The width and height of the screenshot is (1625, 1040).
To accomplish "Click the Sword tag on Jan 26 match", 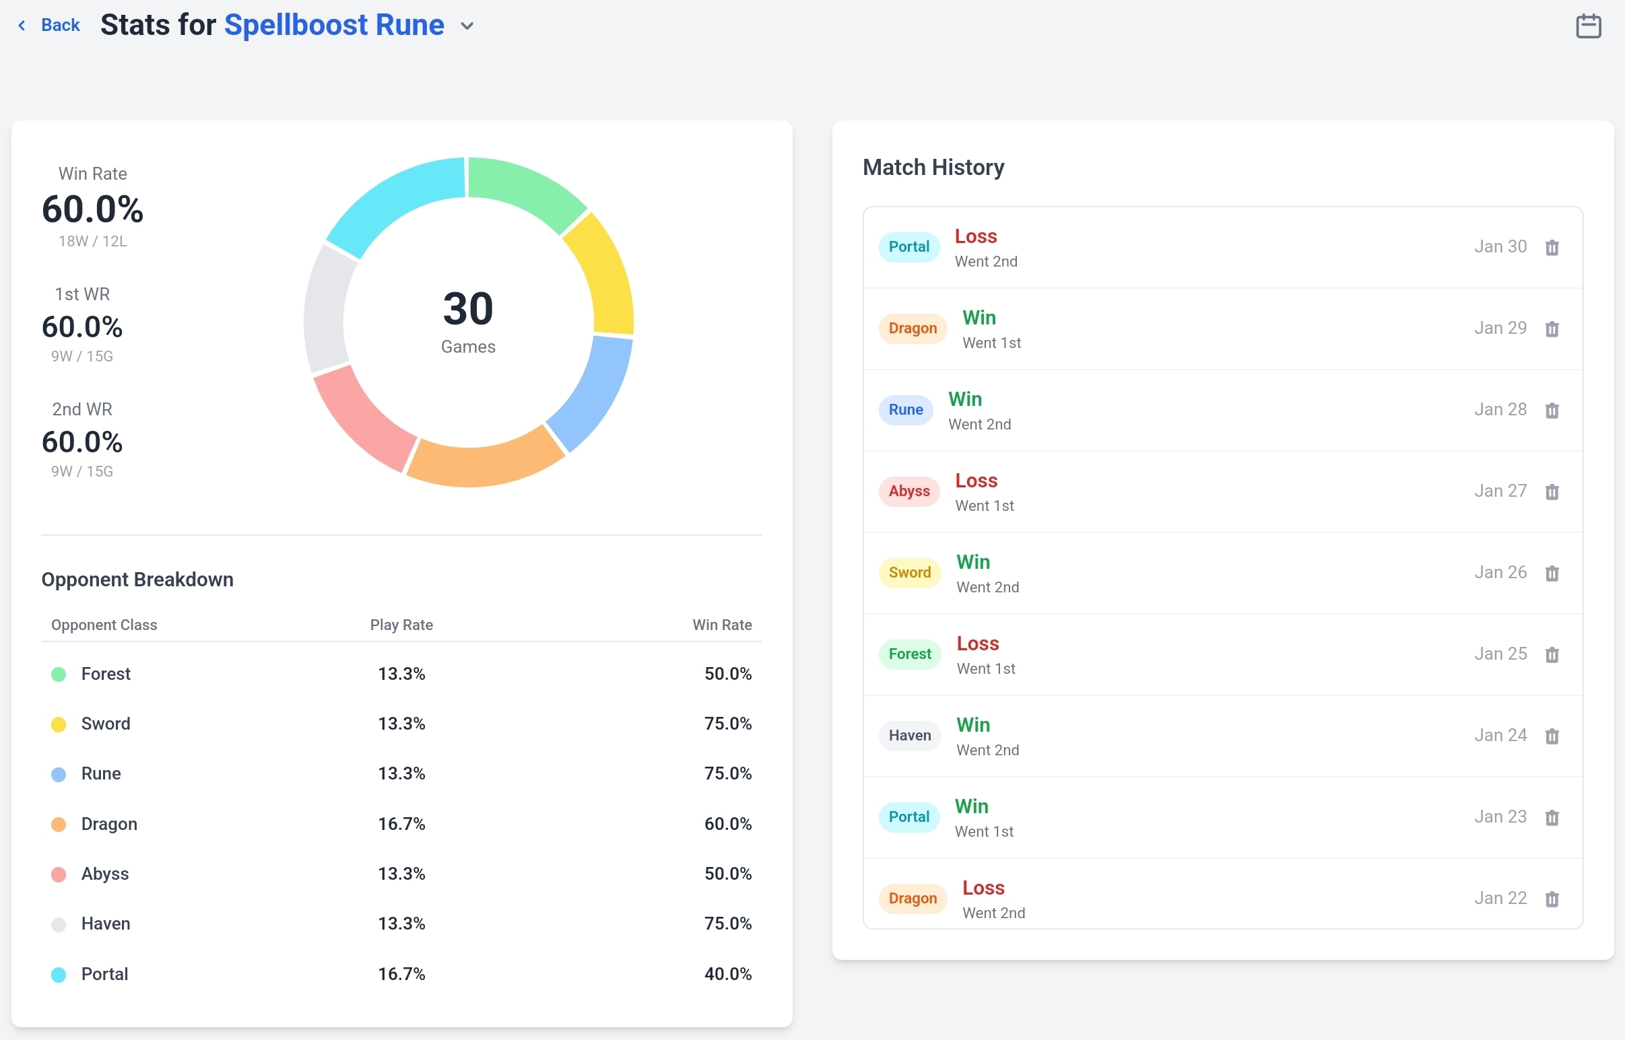I will click(909, 573).
